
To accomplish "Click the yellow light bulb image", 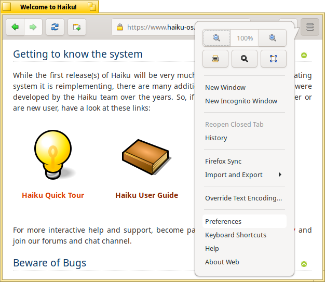I will (x=53, y=155).
